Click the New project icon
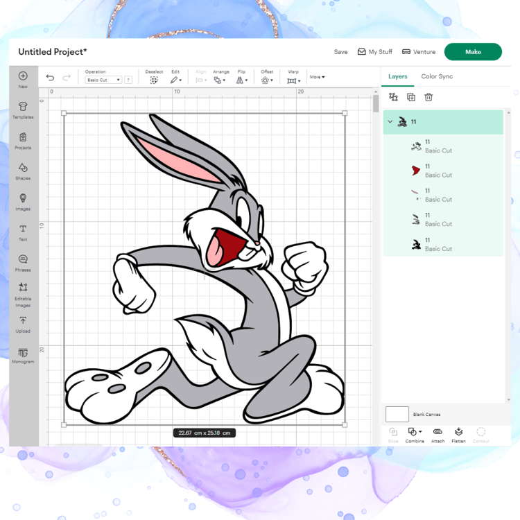This screenshot has width=520, height=520. point(23,79)
